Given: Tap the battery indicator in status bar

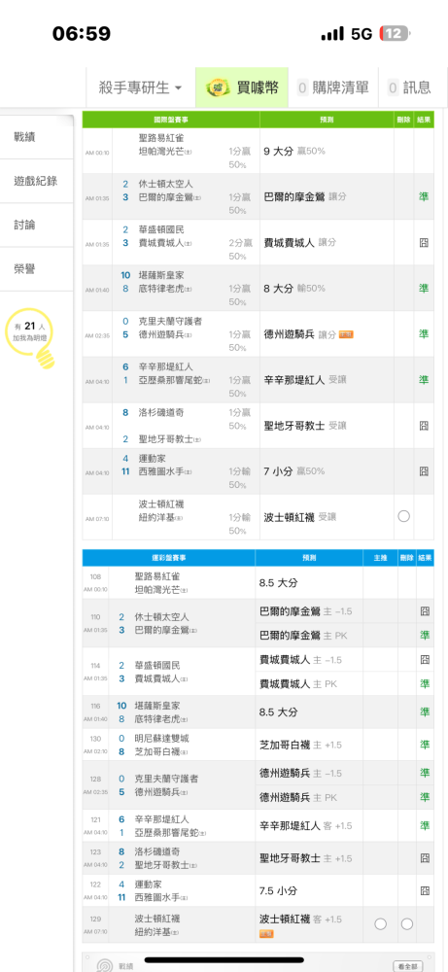Looking at the screenshot, I should click(x=395, y=33).
